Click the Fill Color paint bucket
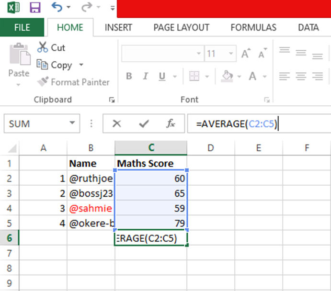 pos(227,76)
